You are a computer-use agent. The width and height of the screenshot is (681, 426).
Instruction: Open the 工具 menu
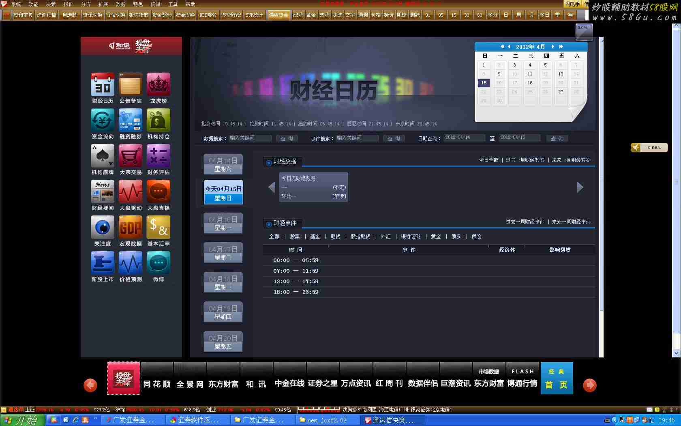pos(173,4)
